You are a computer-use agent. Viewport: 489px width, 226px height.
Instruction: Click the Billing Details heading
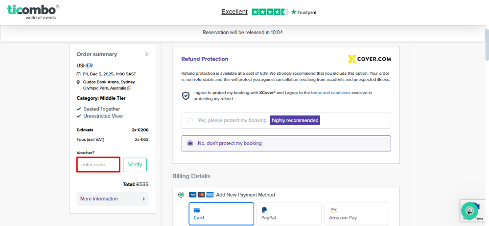[x=191, y=176]
